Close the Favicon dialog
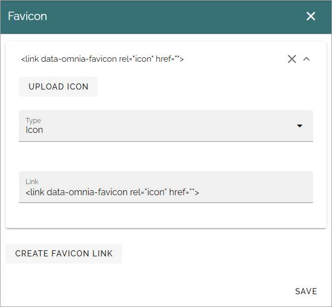 pos(311,16)
